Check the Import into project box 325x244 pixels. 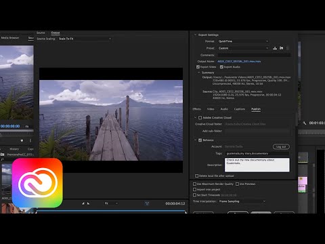[x=194, y=189]
